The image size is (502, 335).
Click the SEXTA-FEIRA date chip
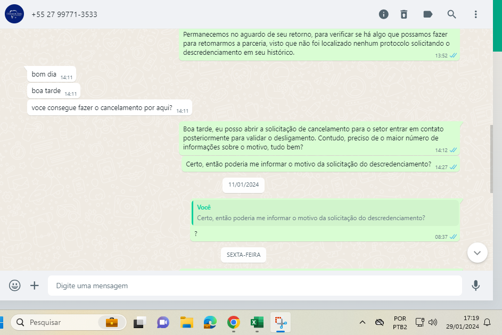[x=243, y=255]
